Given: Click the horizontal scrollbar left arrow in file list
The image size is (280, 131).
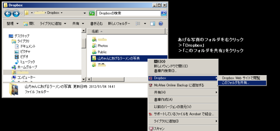Looking at the screenshot, I should coord(89,79).
